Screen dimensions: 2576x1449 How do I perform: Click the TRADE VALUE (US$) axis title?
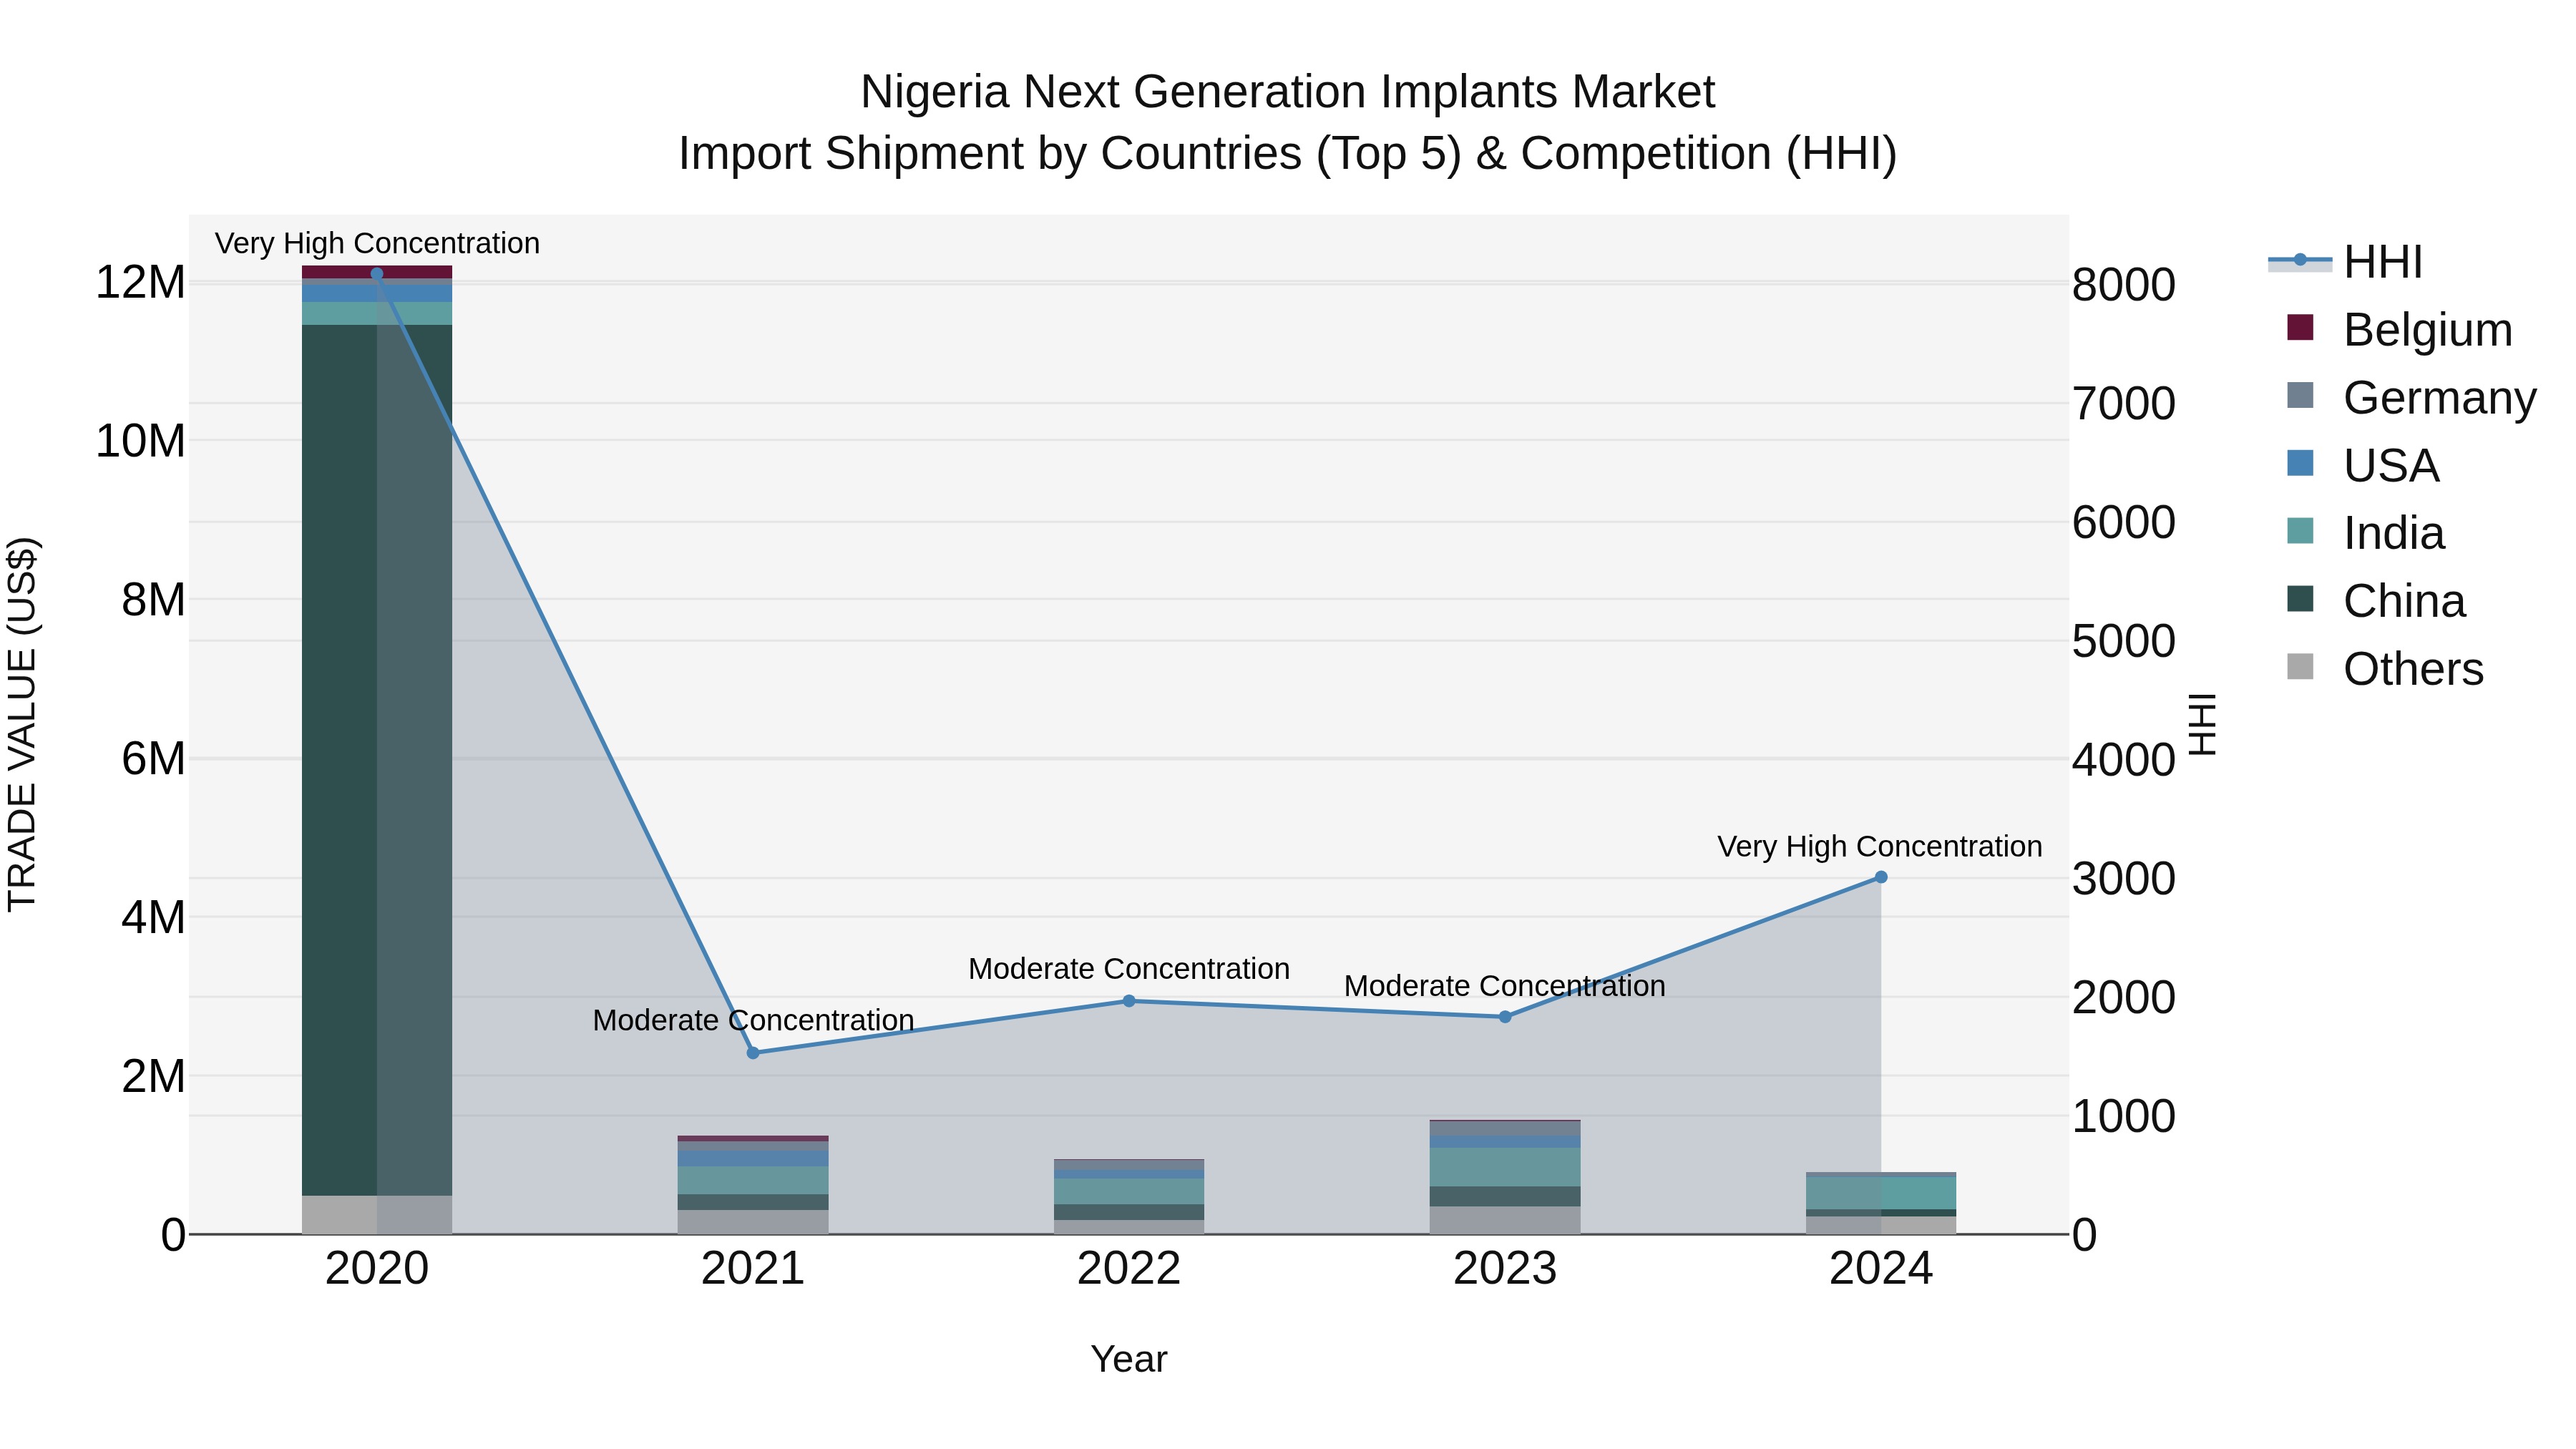tap(23, 724)
